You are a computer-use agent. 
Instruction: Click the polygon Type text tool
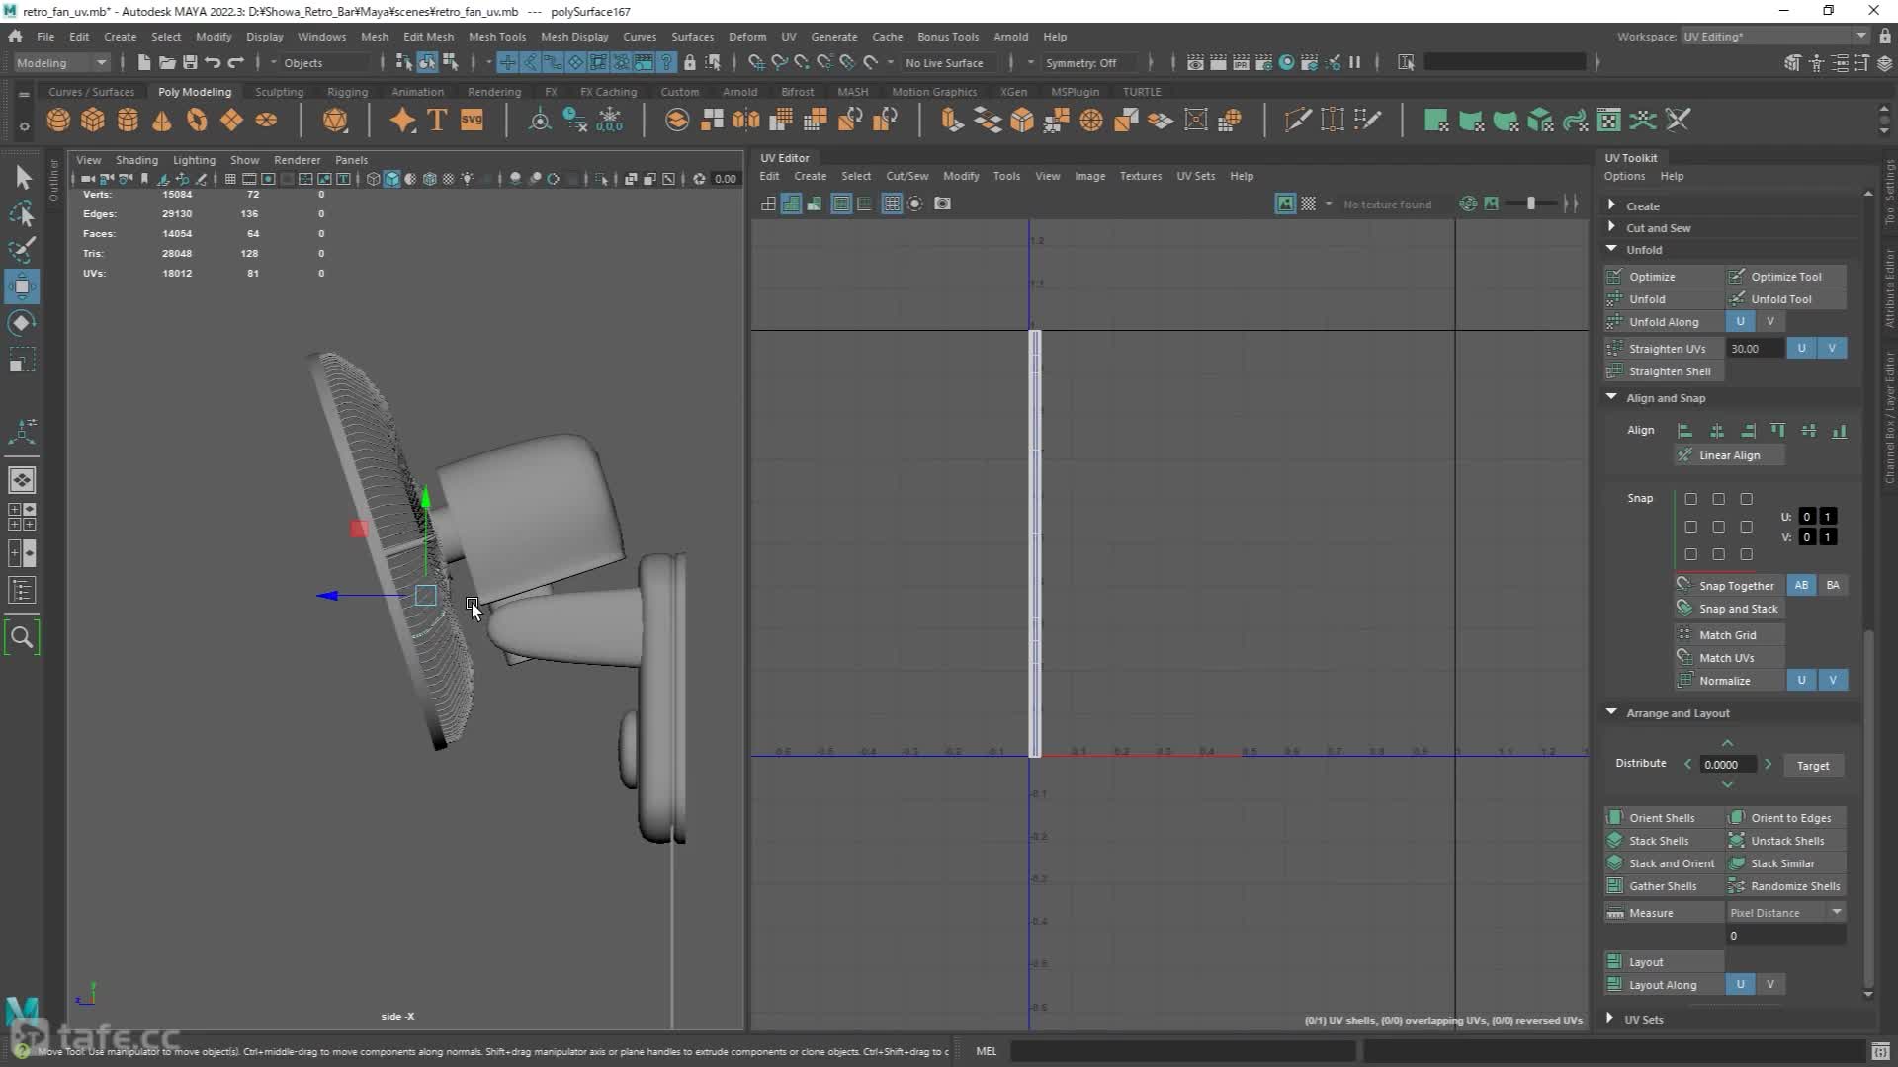click(x=437, y=121)
